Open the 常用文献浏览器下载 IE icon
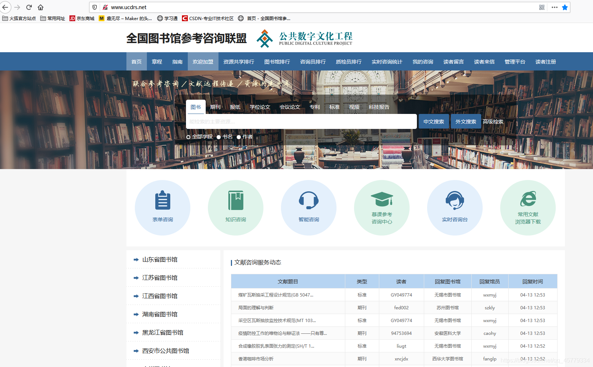This screenshot has height=367, width=593. coord(528,199)
